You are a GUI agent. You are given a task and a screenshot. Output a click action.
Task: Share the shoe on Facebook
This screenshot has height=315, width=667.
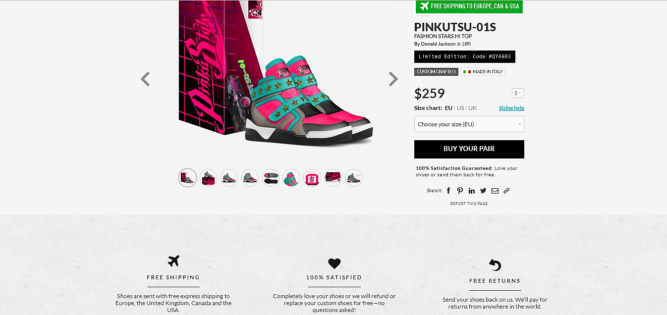[x=448, y=191]
